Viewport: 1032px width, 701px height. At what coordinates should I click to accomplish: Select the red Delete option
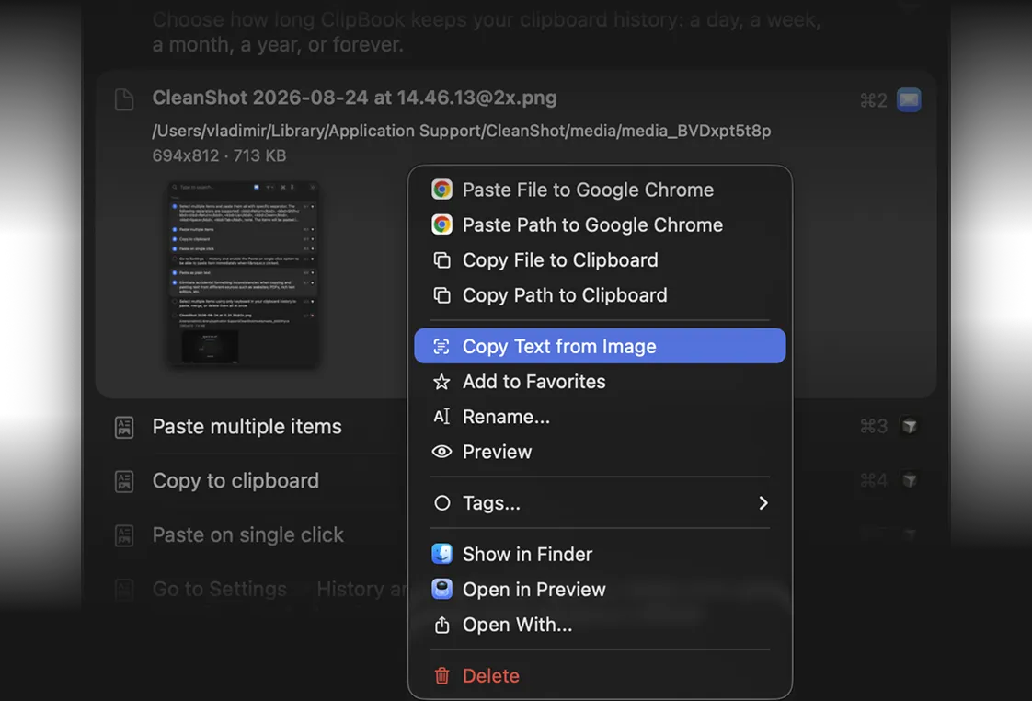coord(600,676)
